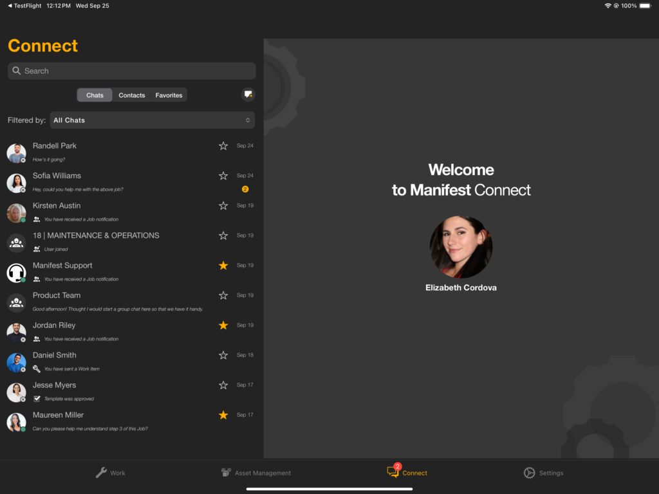Tap the job notification icon under Kirsten Austin
This screenshot has width=659, height=494.
click(37, 219)
